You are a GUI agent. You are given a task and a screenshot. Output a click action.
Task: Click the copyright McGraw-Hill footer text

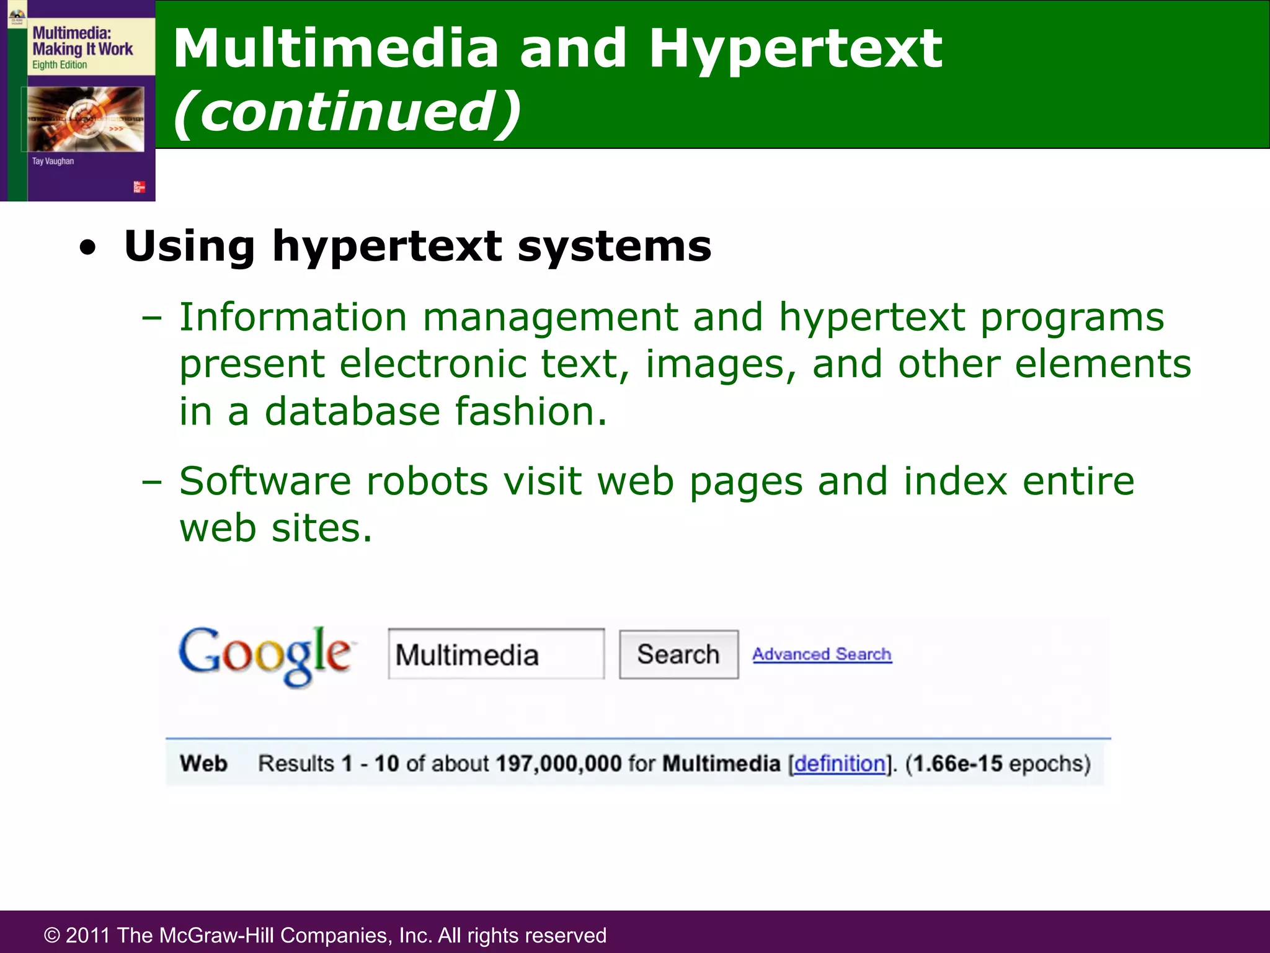pyautogui.click(x=326, y=935)
